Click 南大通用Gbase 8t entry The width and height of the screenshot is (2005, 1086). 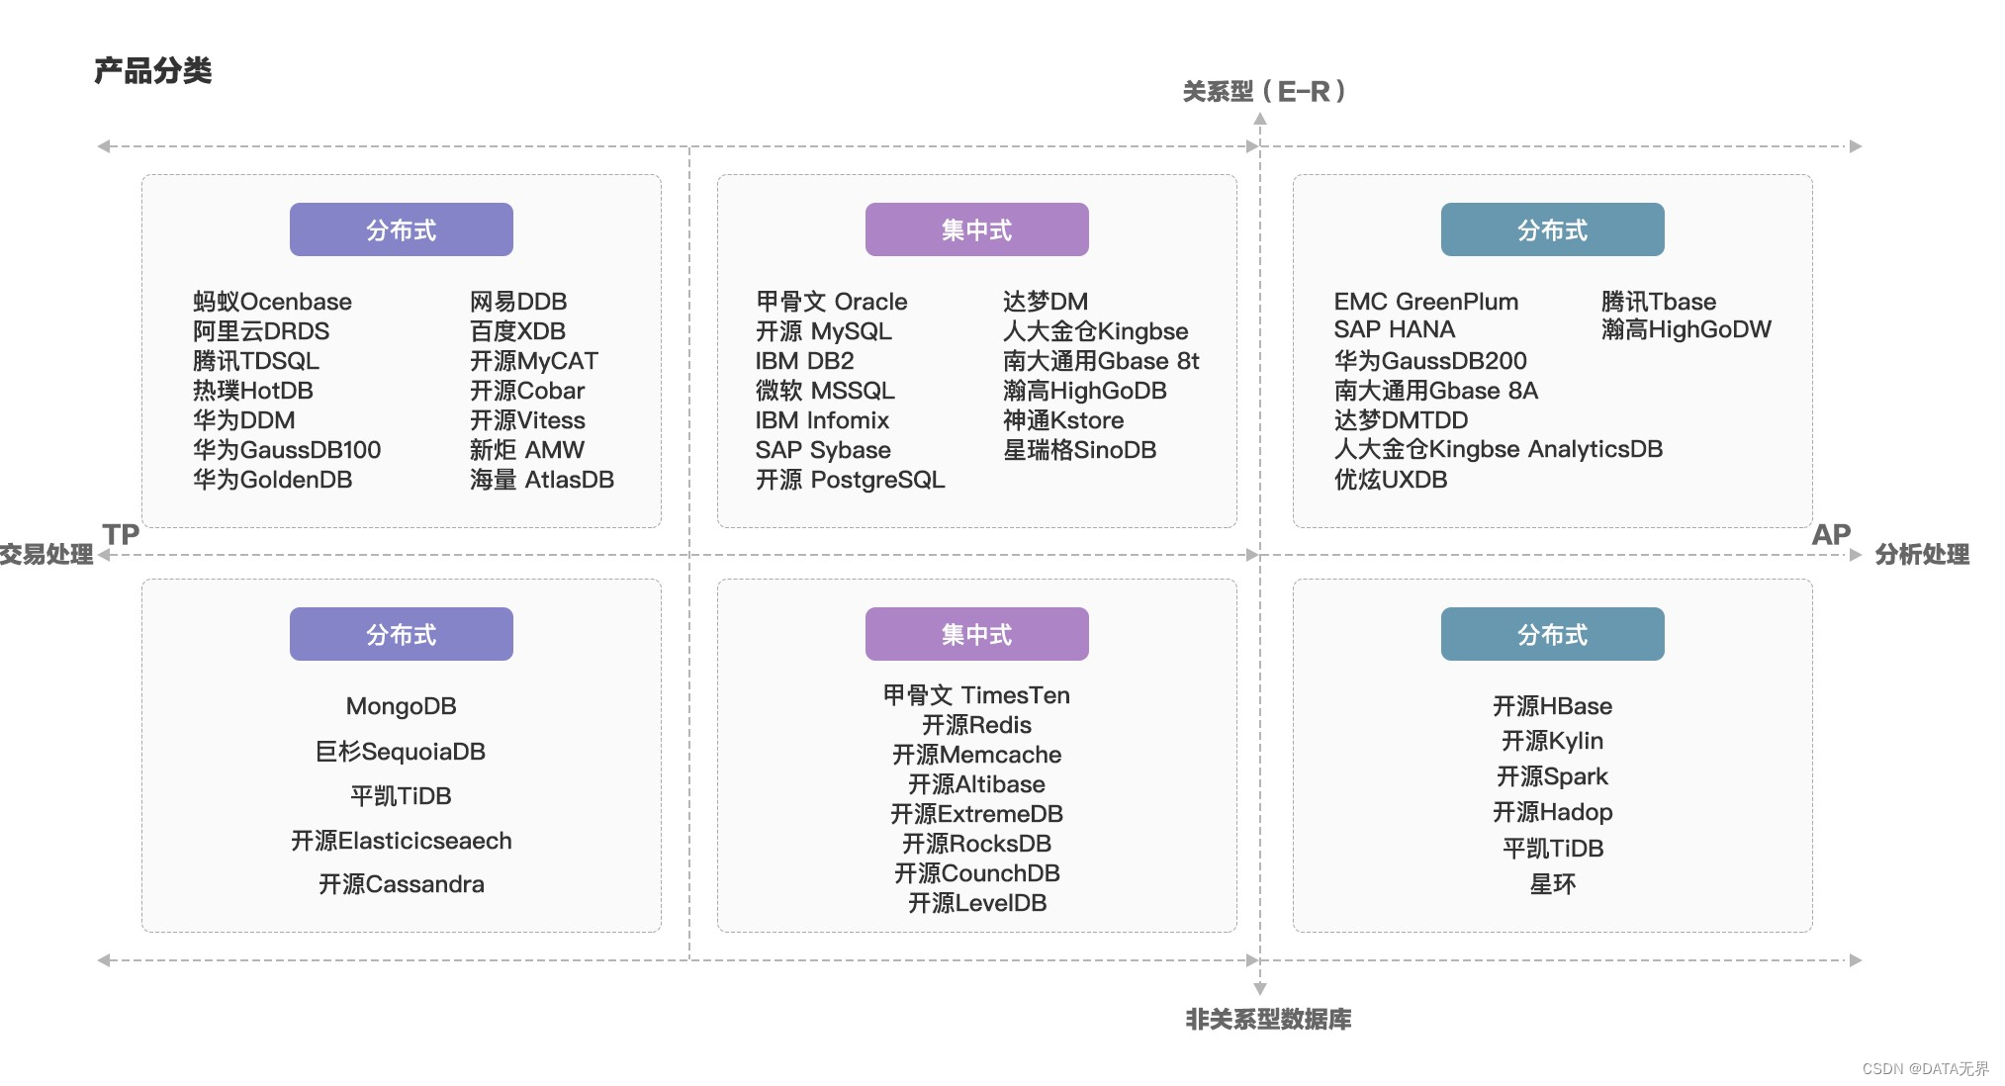point(1101,361)
